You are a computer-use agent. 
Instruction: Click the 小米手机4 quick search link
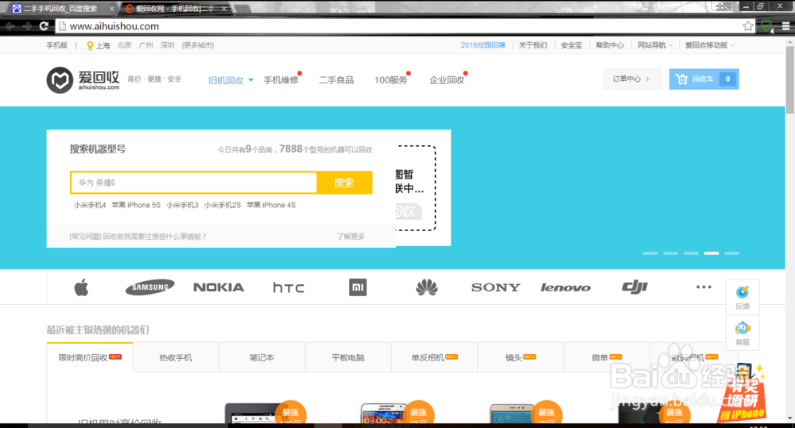90,205
